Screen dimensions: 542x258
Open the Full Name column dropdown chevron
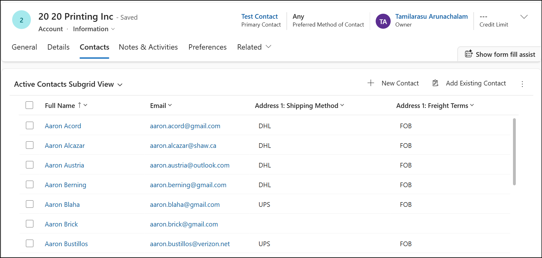85,105
